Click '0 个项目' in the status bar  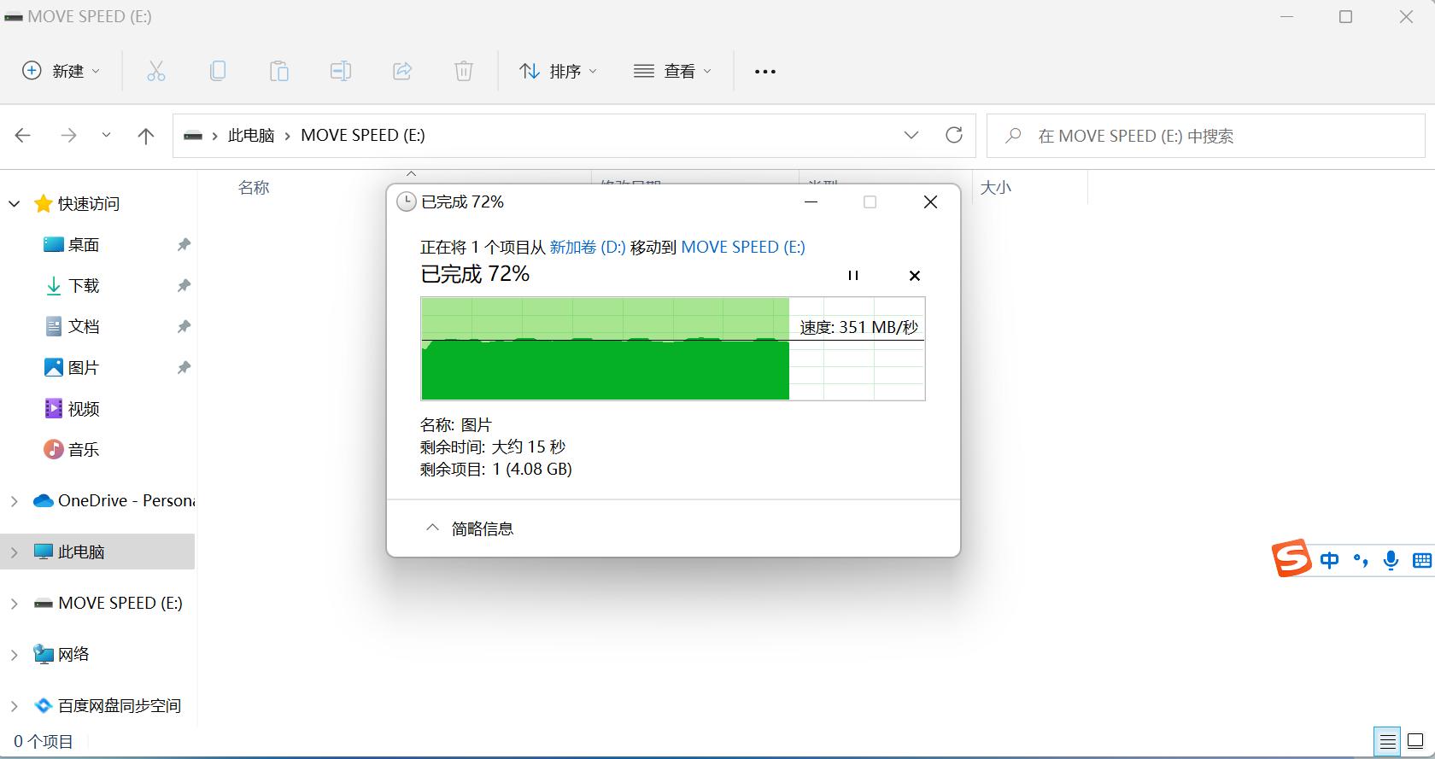44,742
